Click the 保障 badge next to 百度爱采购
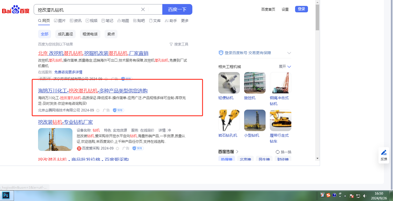This screenshot has height=201, width=393. tap(138, 148)
